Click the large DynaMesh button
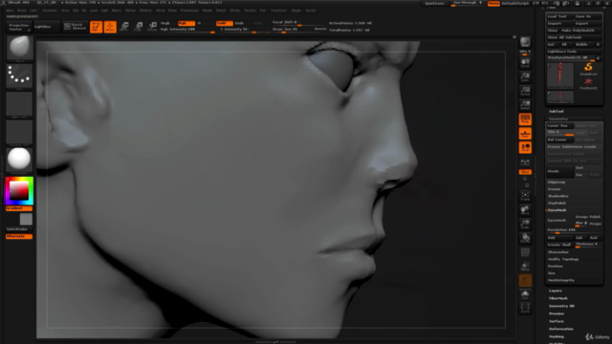 click(x=559, y=221)
